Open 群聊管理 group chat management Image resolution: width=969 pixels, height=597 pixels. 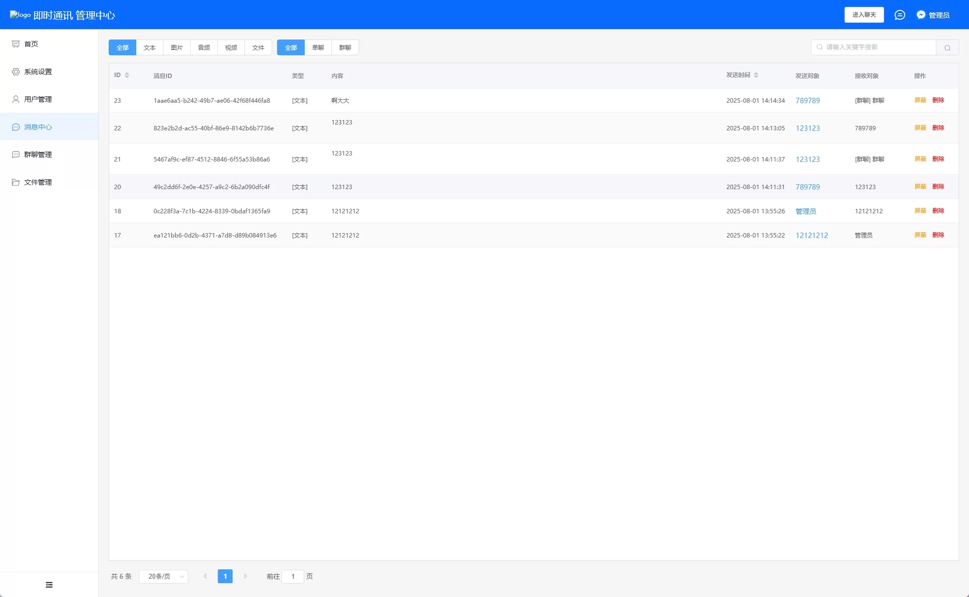point(38,155)
